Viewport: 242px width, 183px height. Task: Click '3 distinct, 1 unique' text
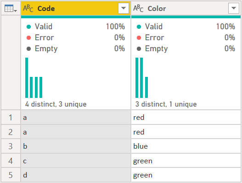click(x=166, y=104)
